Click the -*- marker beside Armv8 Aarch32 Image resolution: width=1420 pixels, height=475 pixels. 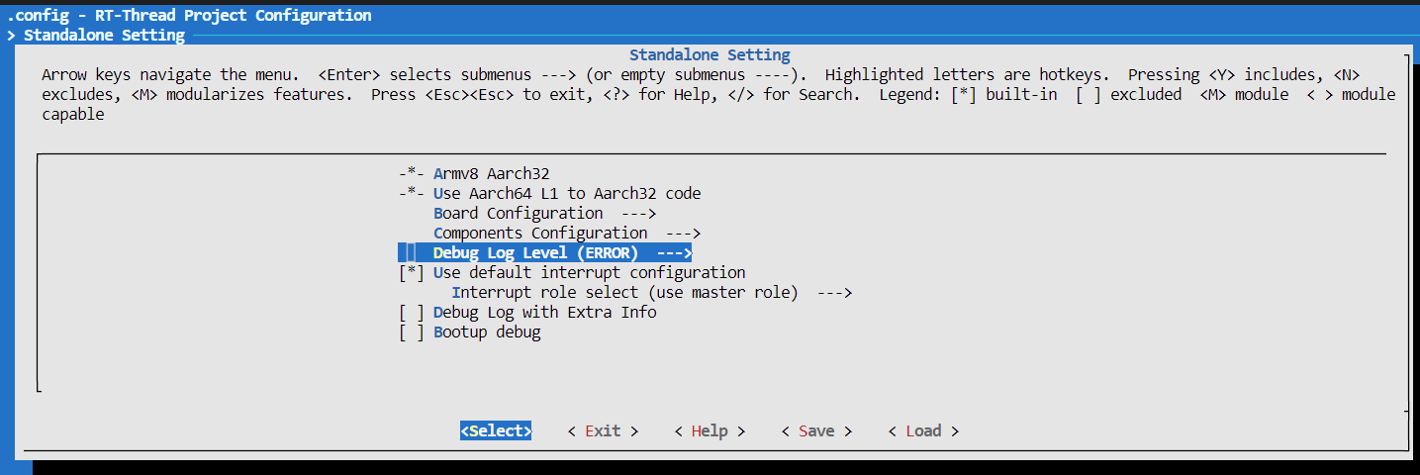[x=412, y=174]
